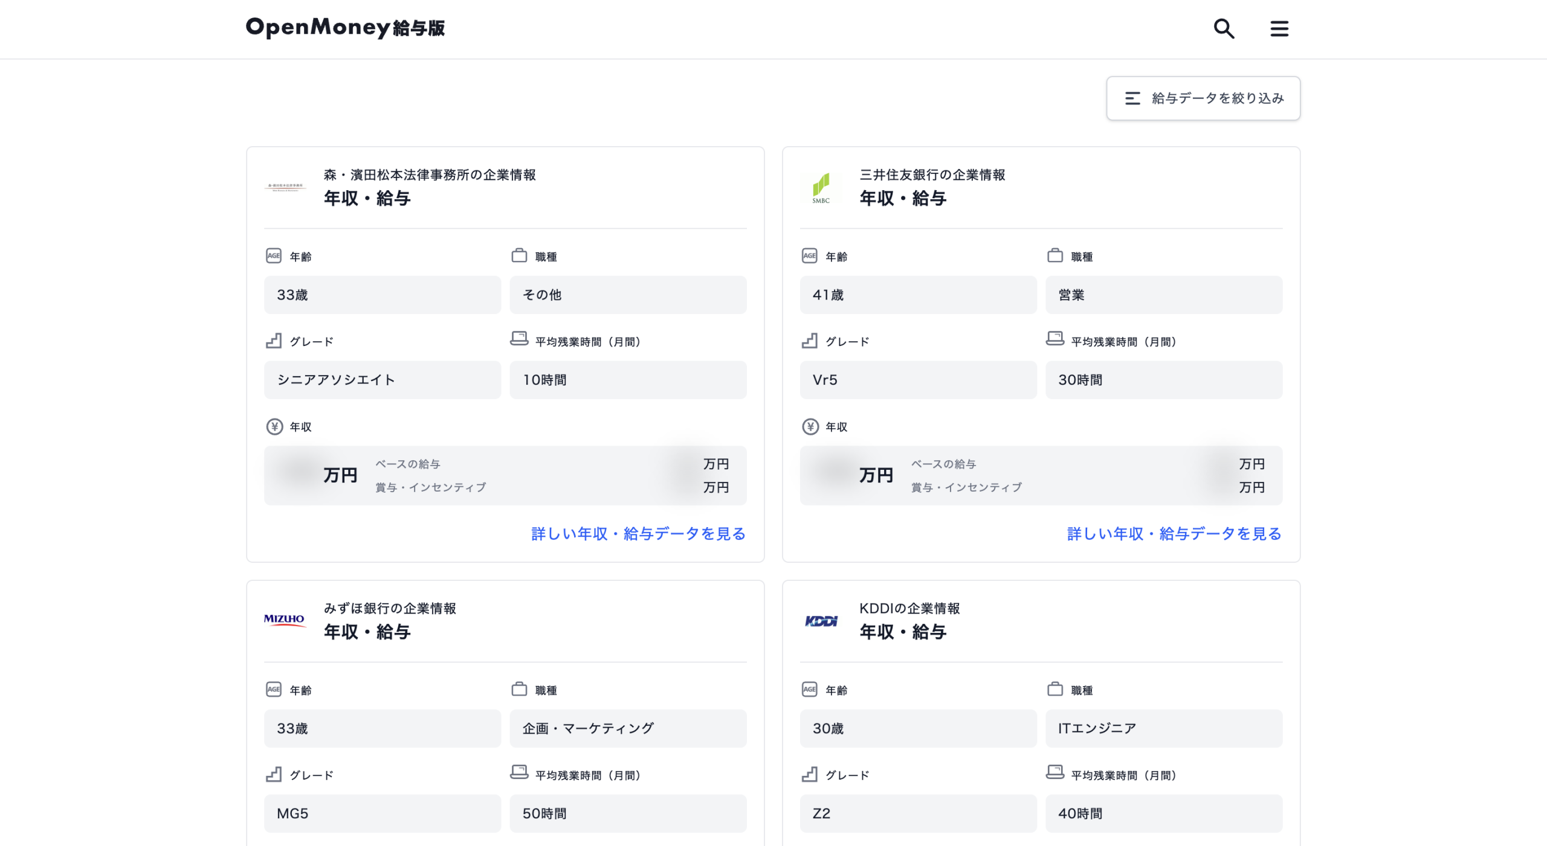Click the 年収・給与 heading in 三井住友銀行 card
Screen dimensions: 1547x846
(x=903, y=198)
